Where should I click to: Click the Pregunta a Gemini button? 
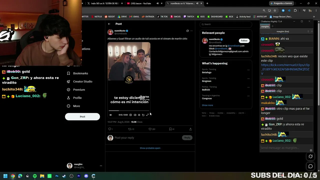pos(281,3)
